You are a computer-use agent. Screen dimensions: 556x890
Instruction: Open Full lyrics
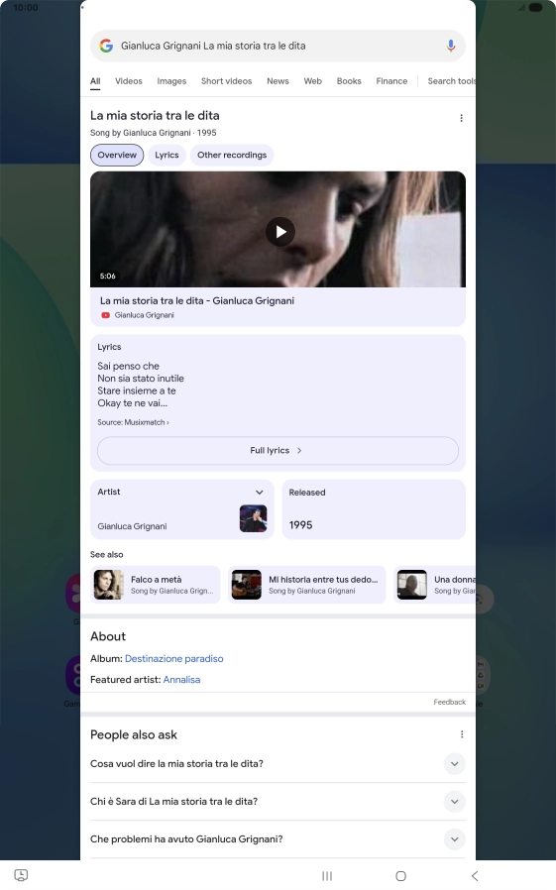pyautogui.click(x=278, y=450)
